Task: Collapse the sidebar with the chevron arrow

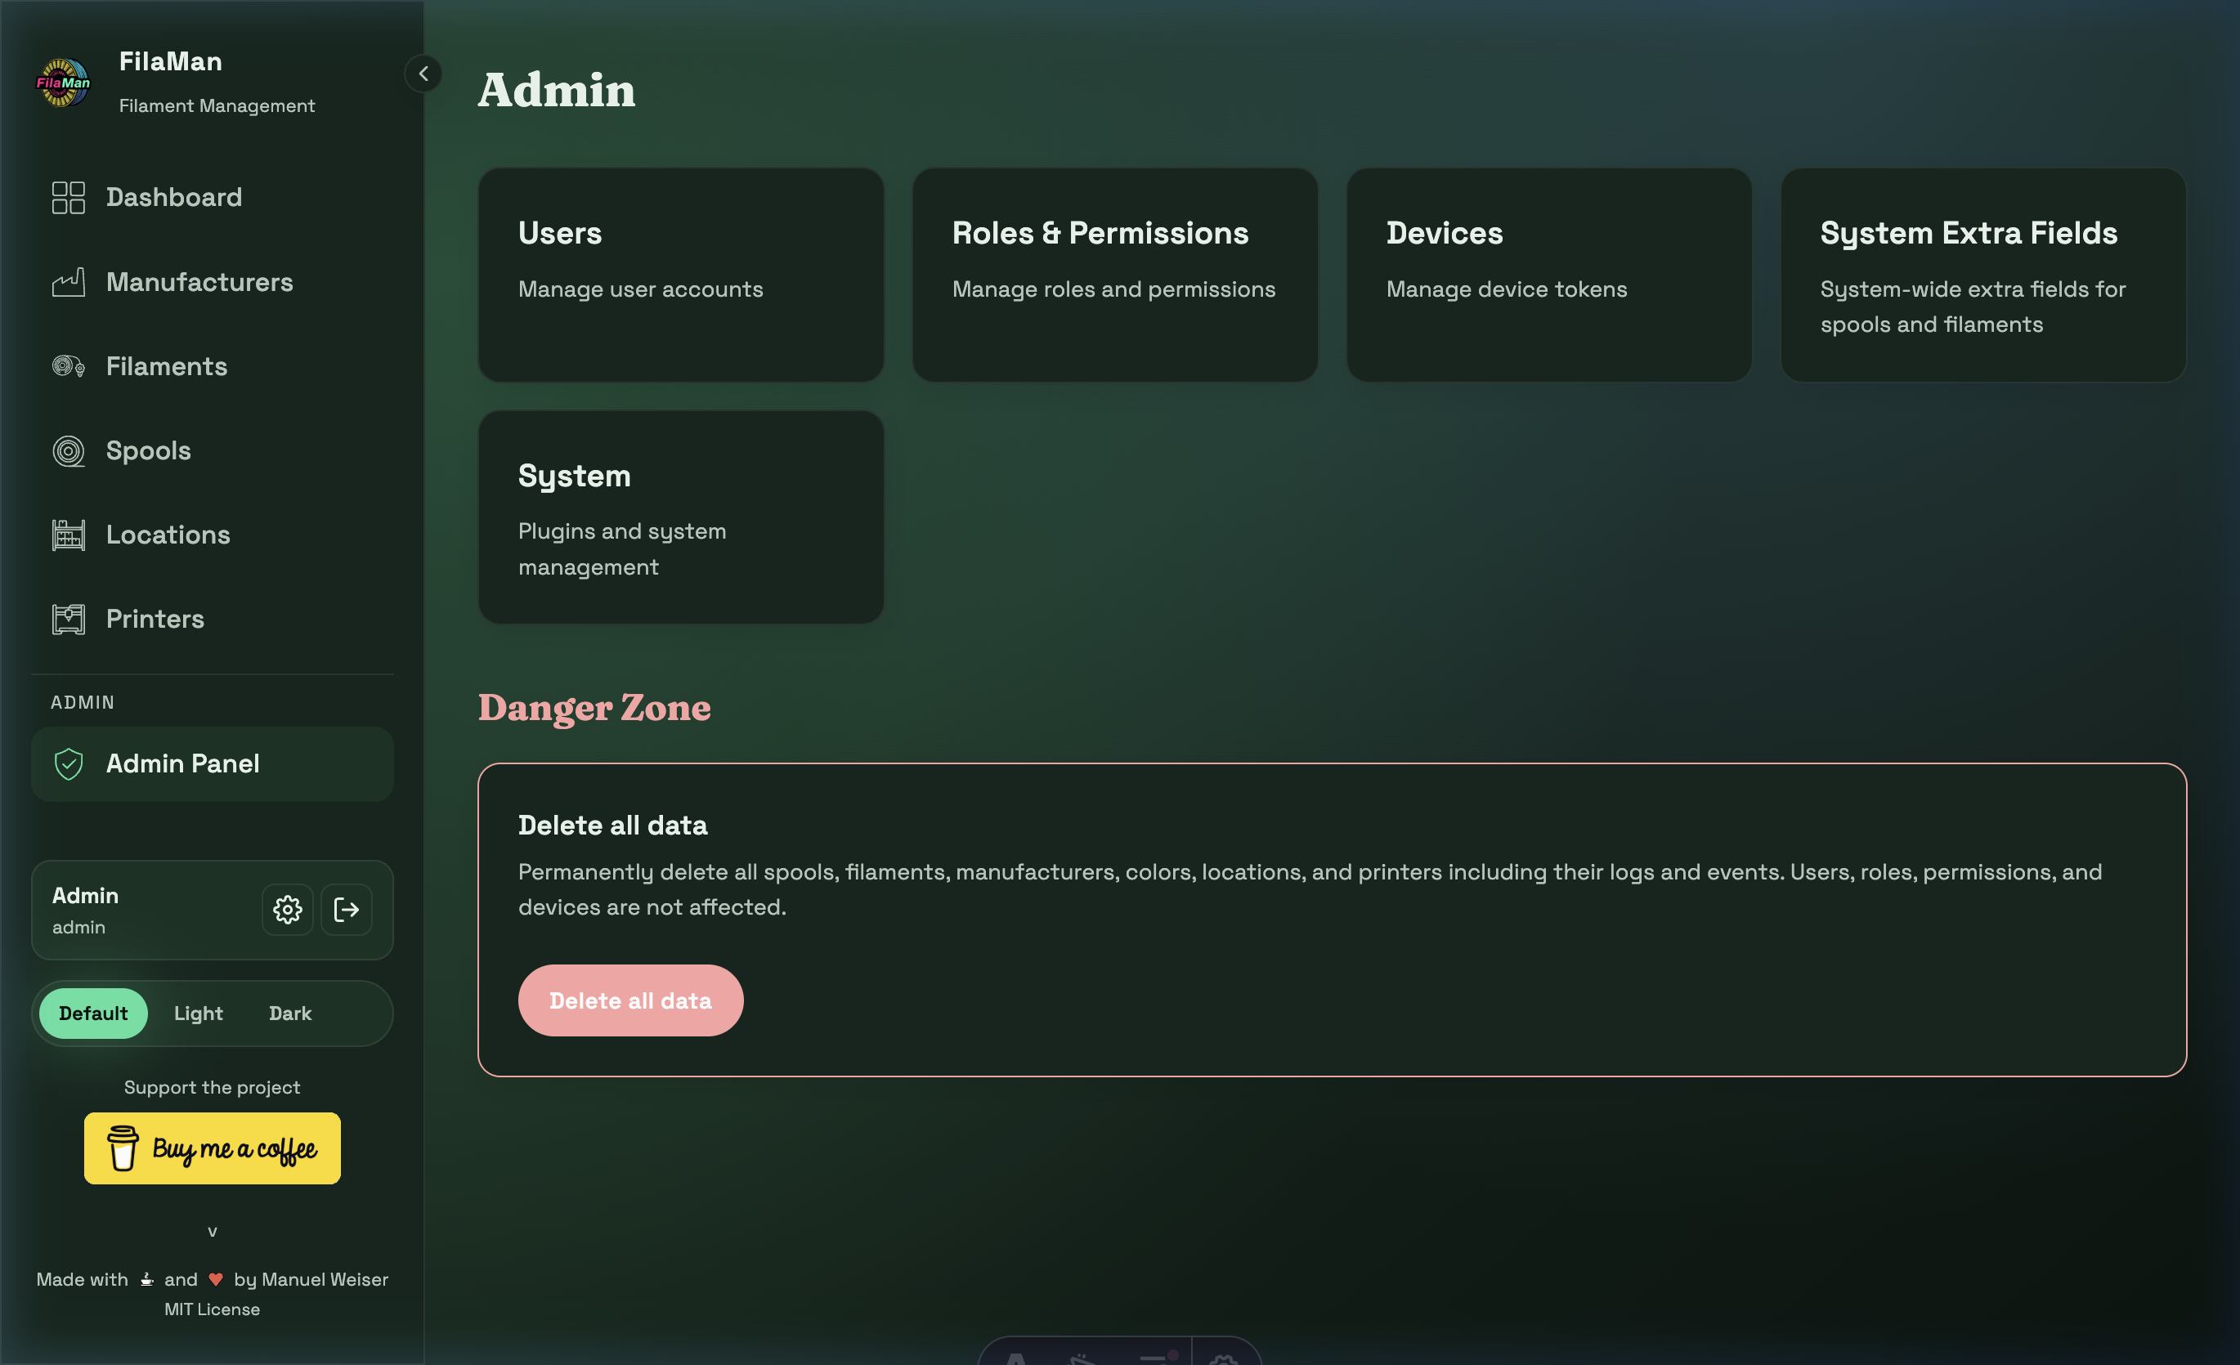Action: (422, 74)
